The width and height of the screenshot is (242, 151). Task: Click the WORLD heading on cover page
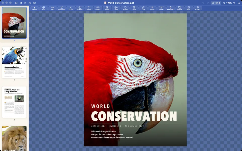(101, 106)
